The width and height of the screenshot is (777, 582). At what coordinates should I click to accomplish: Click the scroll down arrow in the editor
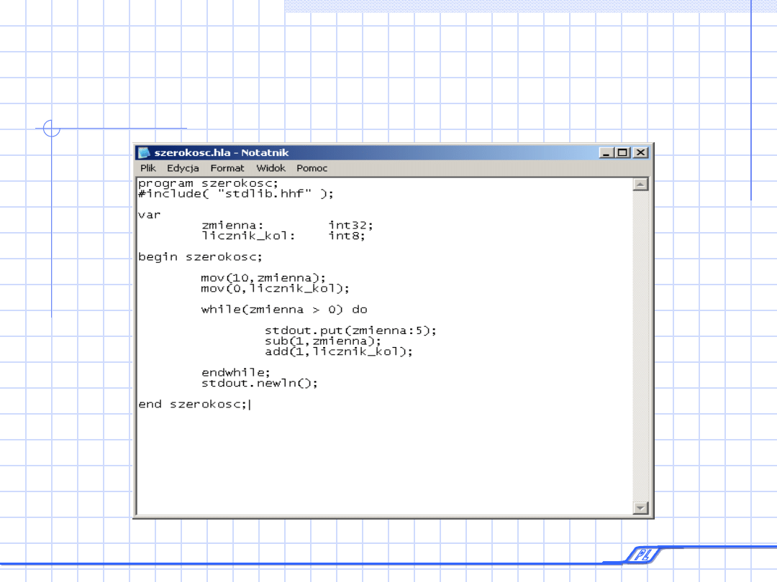[640, 508]
